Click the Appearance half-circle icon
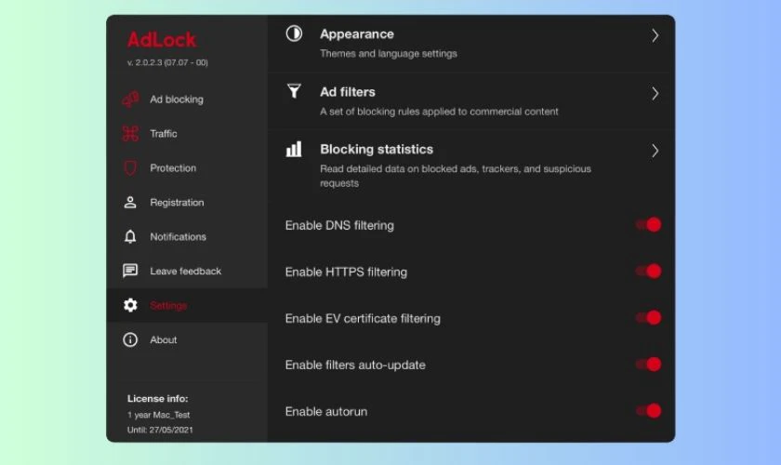Viewport: 781px width, 465px height. coord(294,33)
